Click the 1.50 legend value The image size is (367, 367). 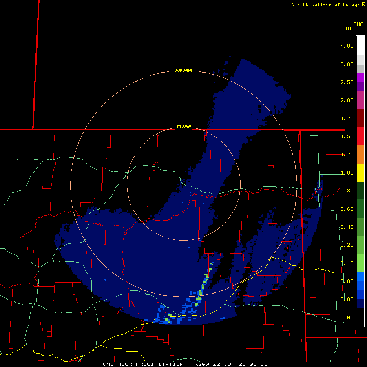coord(347,137)
